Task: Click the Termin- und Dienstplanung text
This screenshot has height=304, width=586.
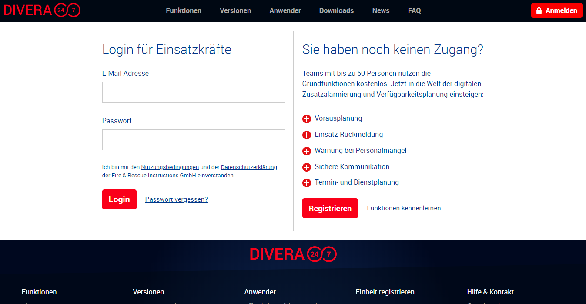Action: coord(357,182)
